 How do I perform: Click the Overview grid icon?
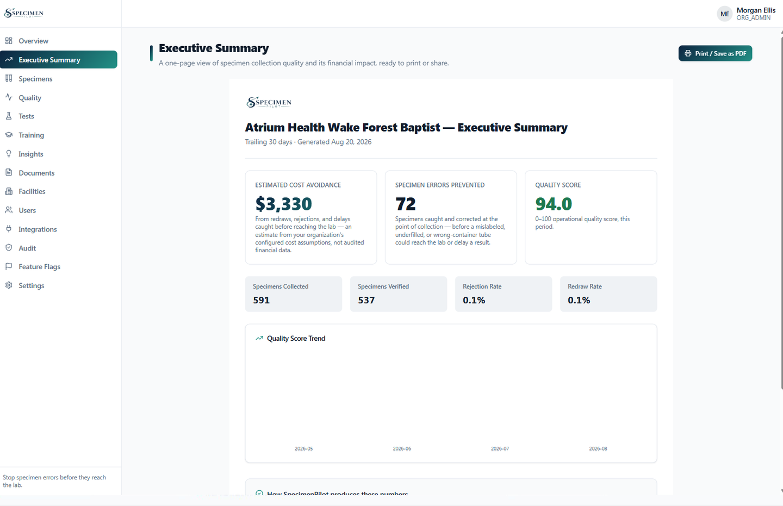(9, 41)
